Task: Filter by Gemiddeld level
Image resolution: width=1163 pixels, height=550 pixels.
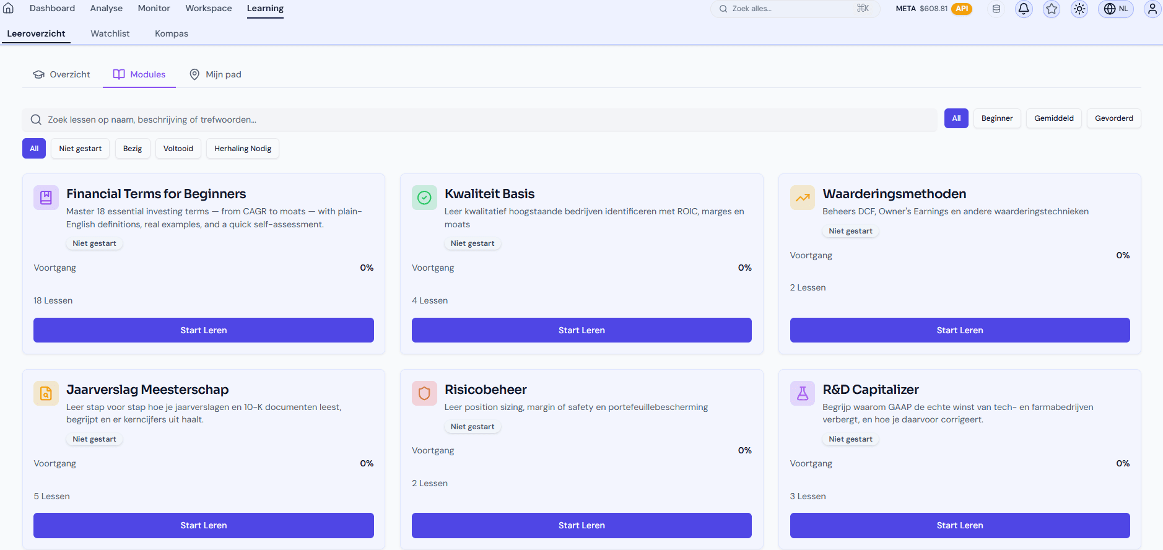Action: tap(1054, 118)
